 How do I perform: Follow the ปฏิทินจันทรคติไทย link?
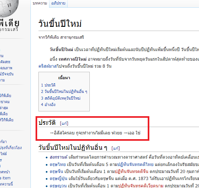[x=135, y=164]
